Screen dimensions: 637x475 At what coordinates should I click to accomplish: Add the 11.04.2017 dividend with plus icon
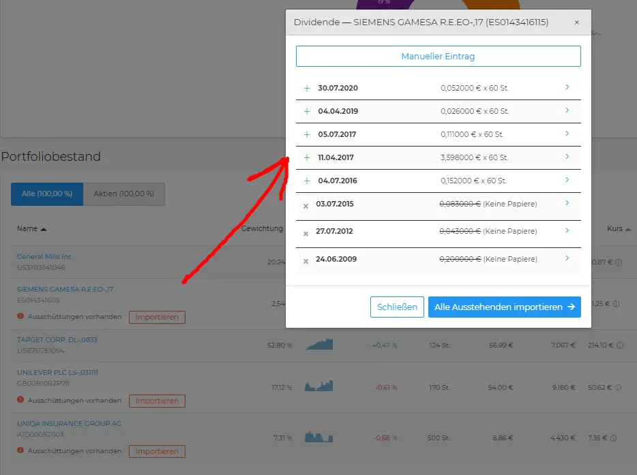(x=307, y=157)
